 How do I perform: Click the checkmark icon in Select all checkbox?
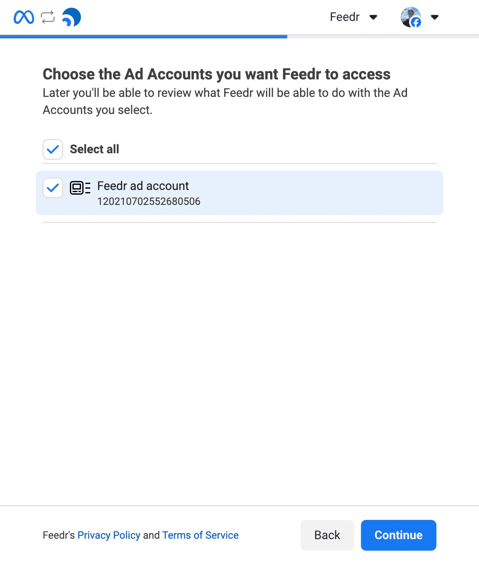[52, 149]
